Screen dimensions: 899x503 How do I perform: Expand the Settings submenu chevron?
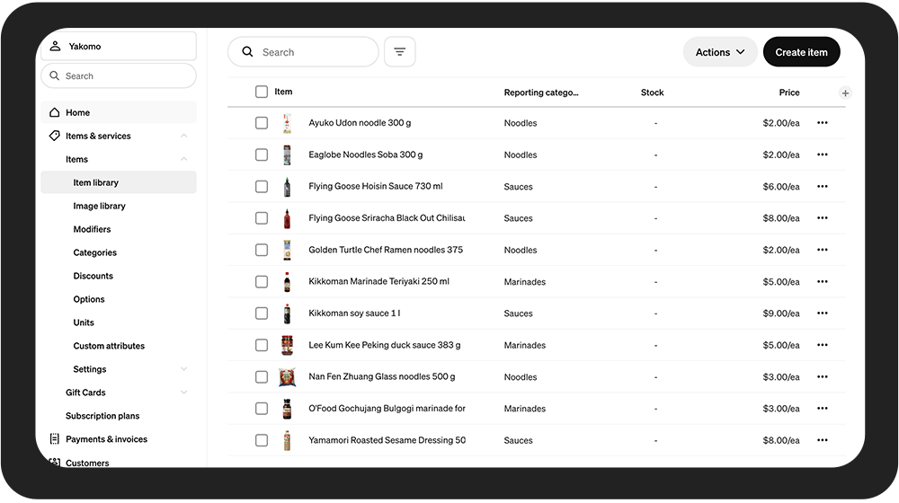click(x=184, y=369)
